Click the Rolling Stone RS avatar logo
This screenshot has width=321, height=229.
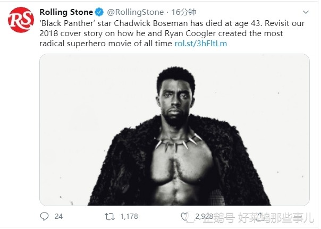coord(21,21)
